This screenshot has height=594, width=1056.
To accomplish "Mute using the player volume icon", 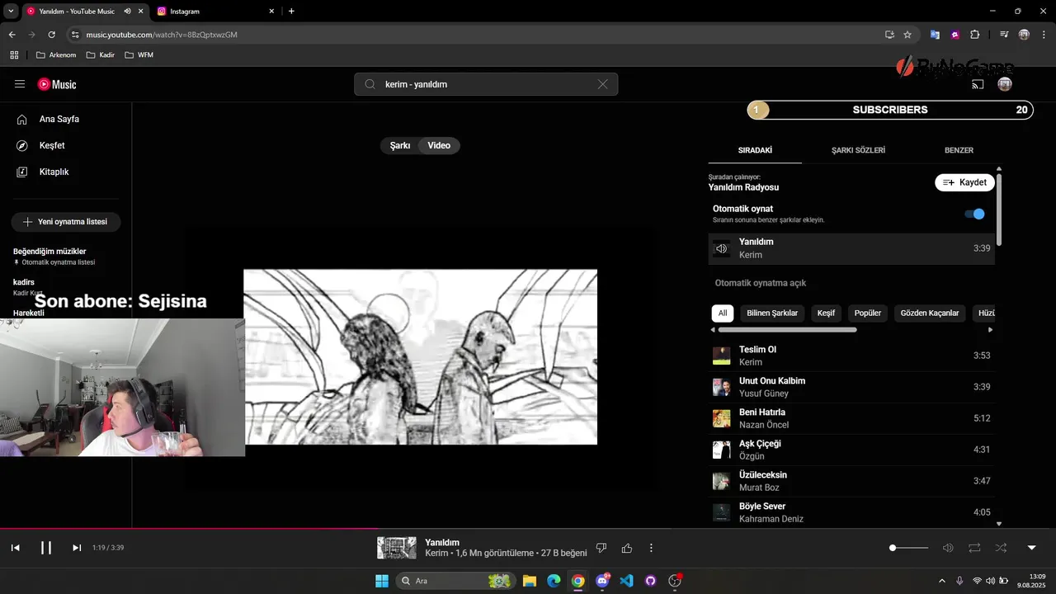I will point(948,548).
